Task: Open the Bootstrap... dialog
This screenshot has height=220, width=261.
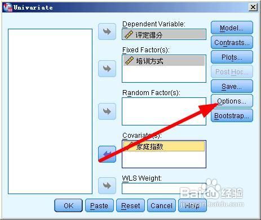Action: click(x=232, y=115)
